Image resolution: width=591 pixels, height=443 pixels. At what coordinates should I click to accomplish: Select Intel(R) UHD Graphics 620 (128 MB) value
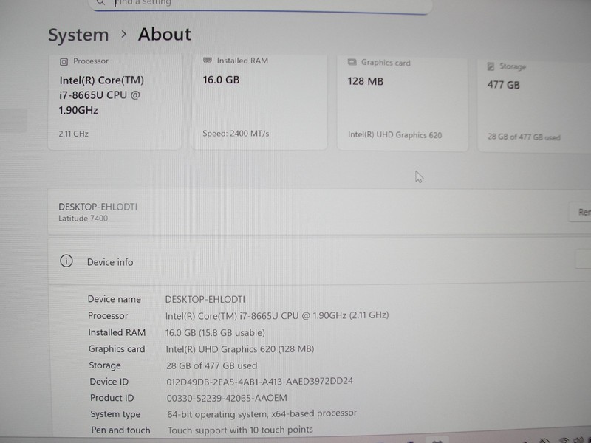pos(239,349)
